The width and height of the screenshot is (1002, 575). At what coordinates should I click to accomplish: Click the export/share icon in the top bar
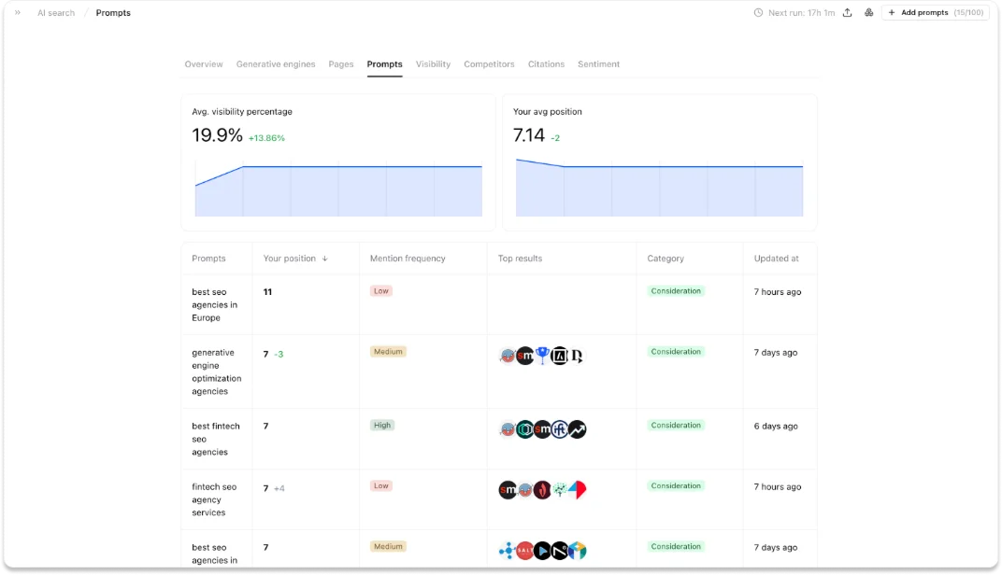[847, 12]
